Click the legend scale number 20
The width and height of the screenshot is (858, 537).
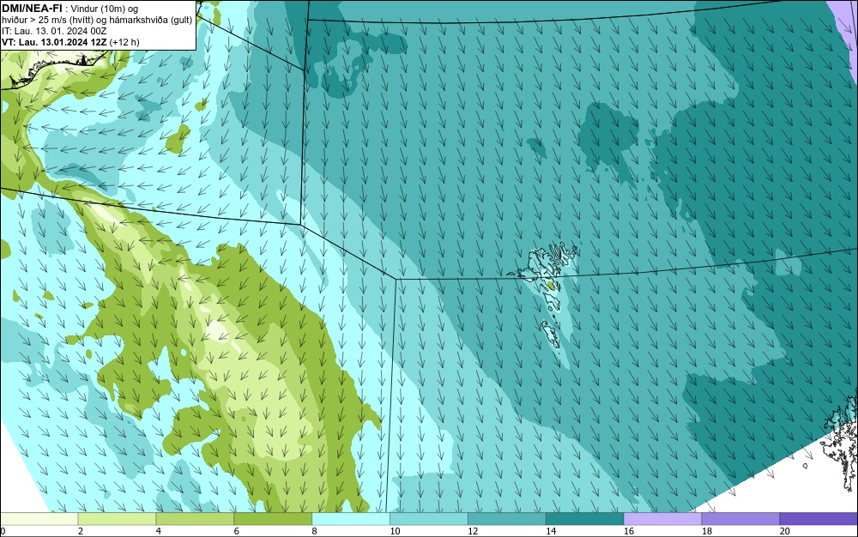[x=785, y=531]
